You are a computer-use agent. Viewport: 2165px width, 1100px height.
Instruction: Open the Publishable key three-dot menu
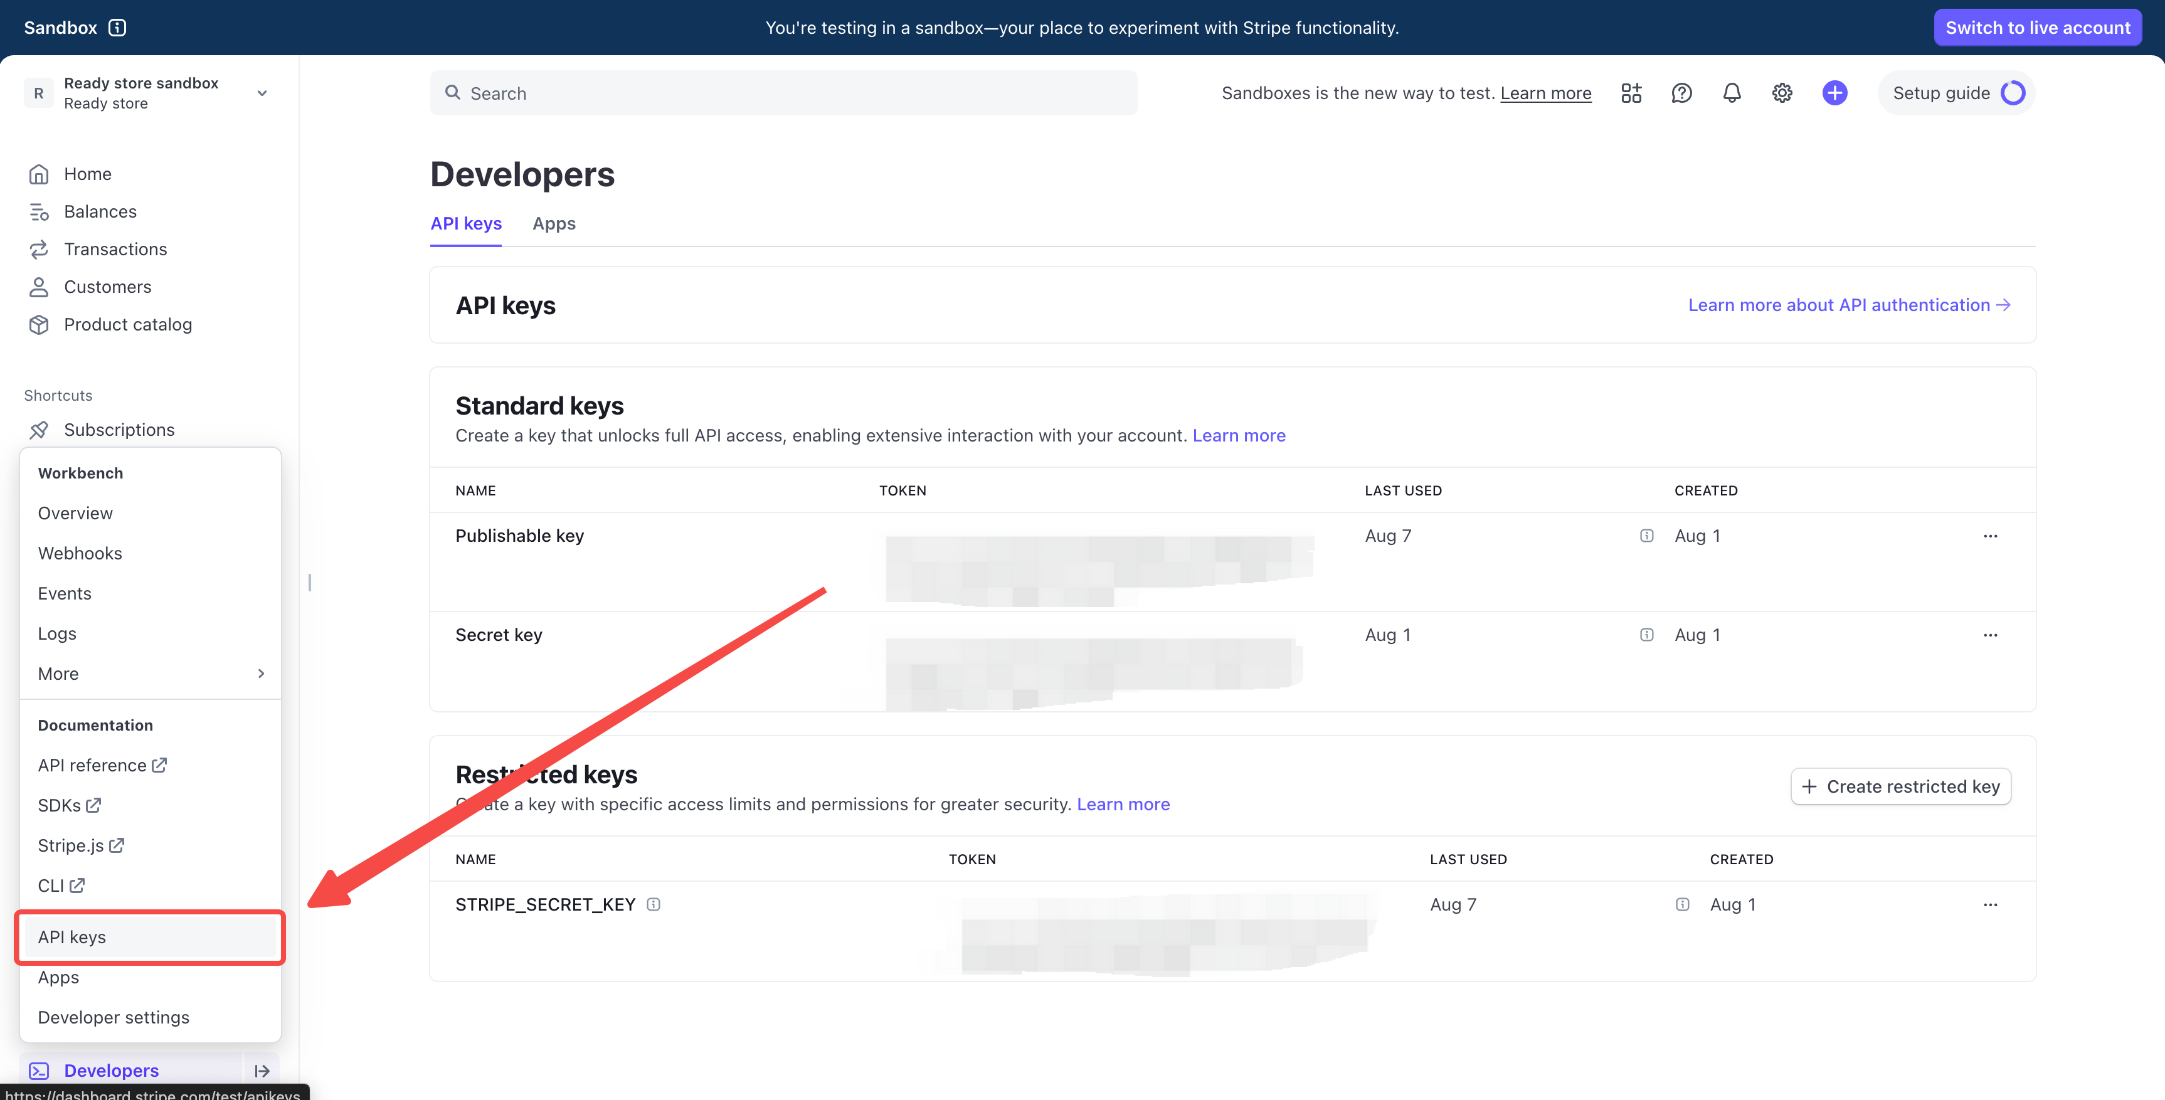click(x=1989, y=536)
